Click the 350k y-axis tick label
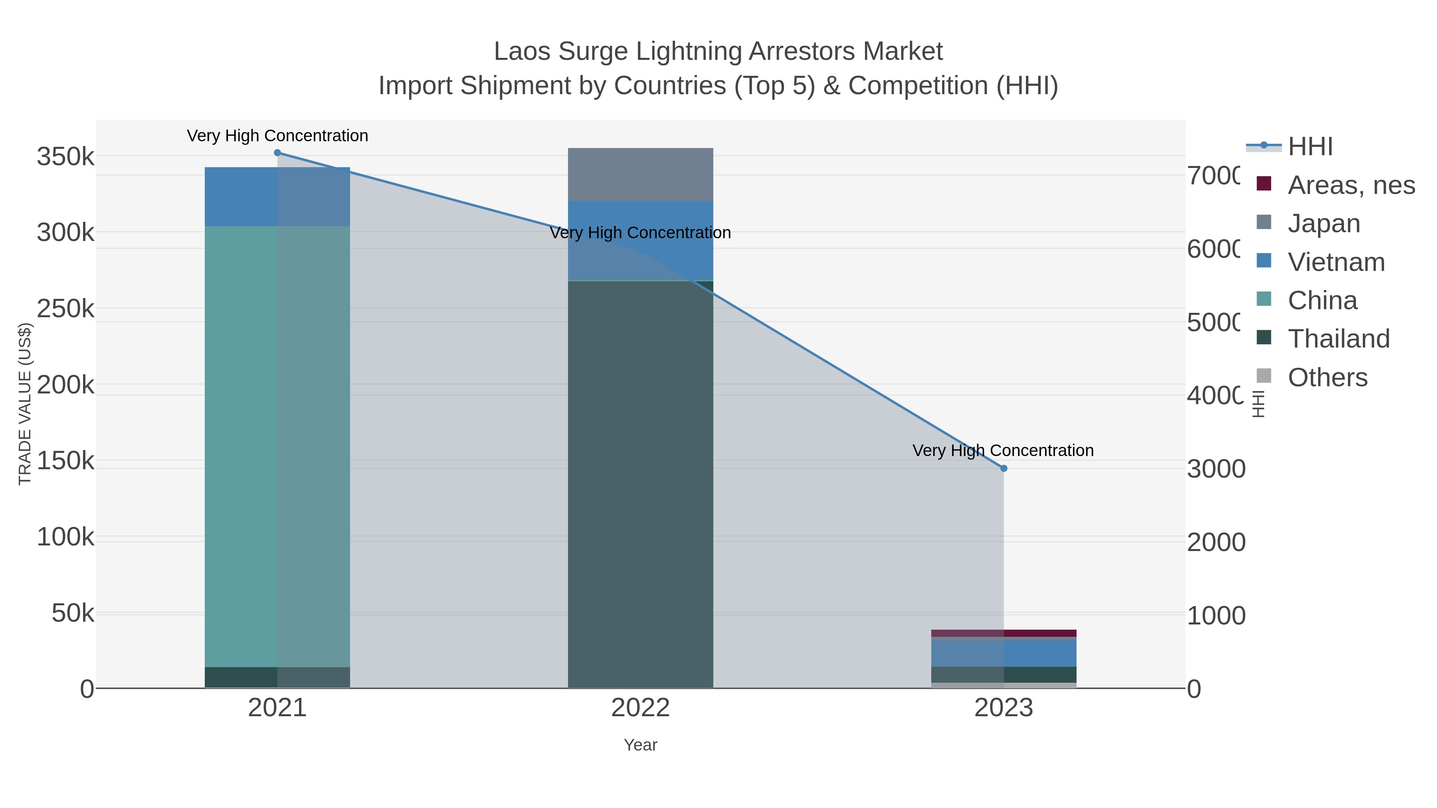This screenshot has height=808, width=1437. pyautogui.click(x=66, y=157)
